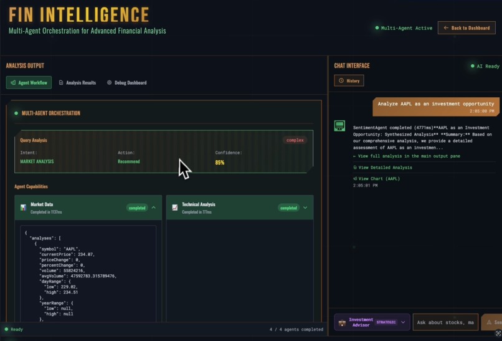Click the symbol AAPL JSON line
The height and width of the screenshot is (341, 502).
coord(60,249)
